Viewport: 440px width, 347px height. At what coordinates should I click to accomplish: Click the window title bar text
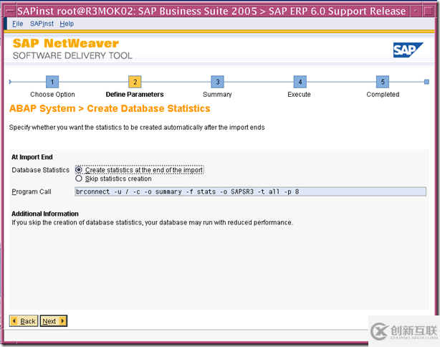coord(211,11)
